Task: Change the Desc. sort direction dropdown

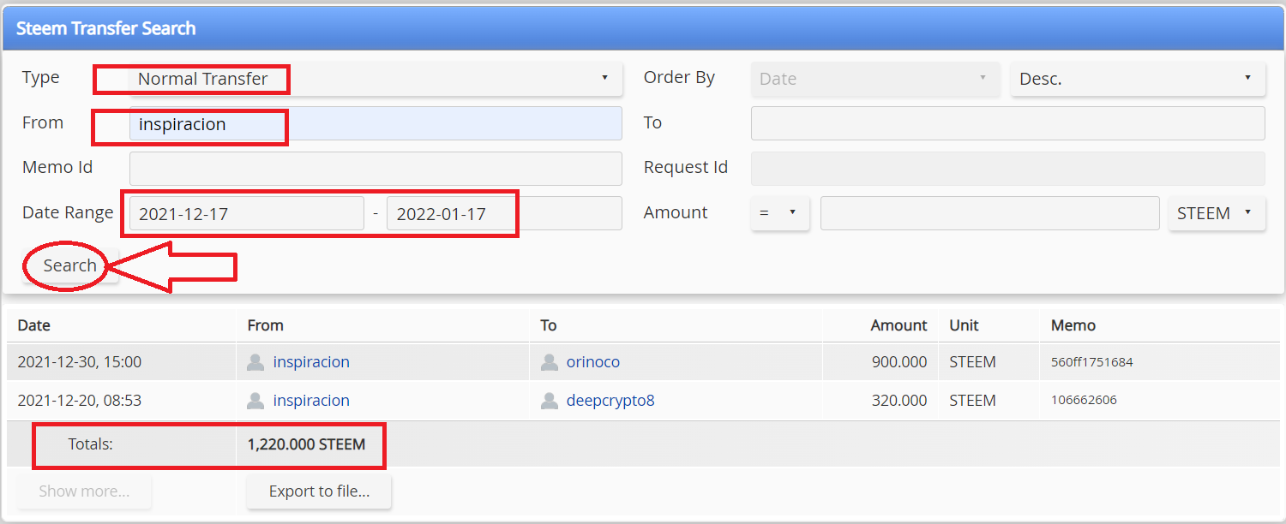Action: point(1138,79)
